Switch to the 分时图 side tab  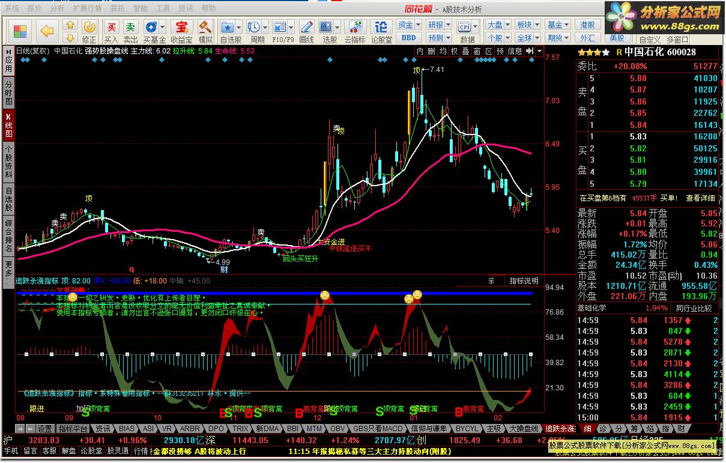coord(8,92)
